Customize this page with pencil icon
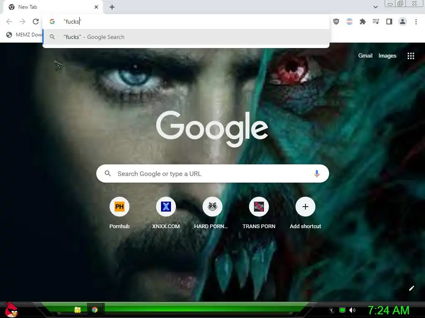 pyautogui.click(x=411, y=288)
